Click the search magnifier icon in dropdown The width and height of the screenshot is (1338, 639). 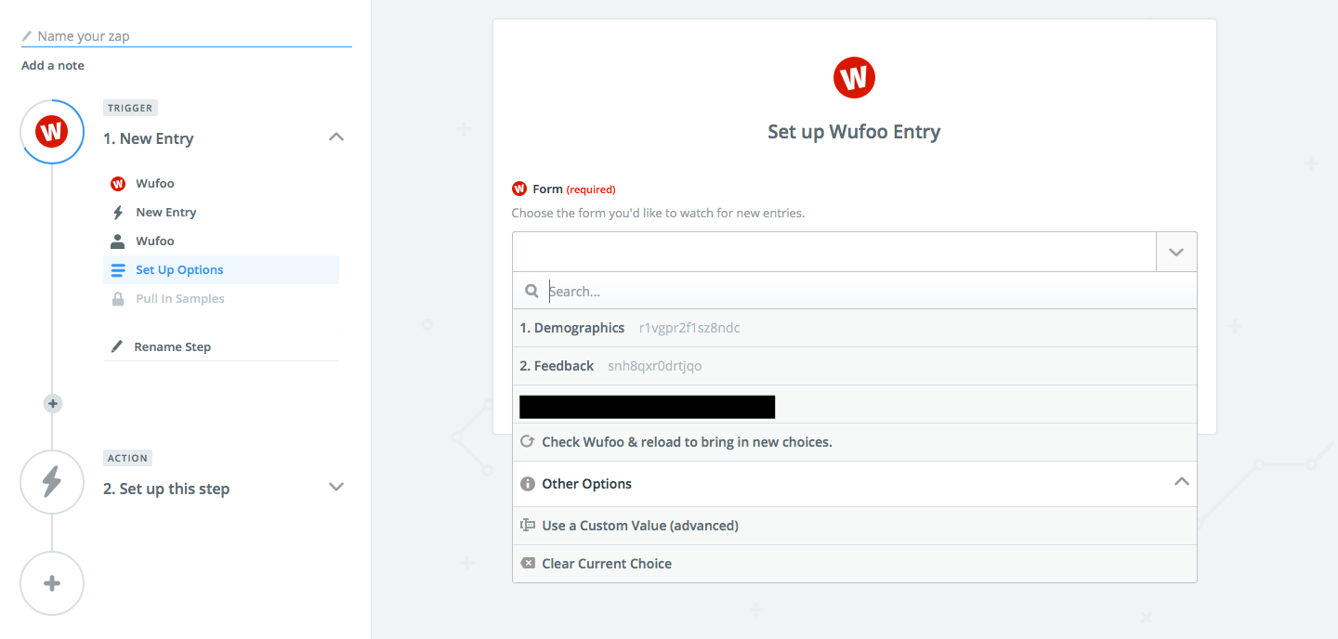(x=531, y=291)
